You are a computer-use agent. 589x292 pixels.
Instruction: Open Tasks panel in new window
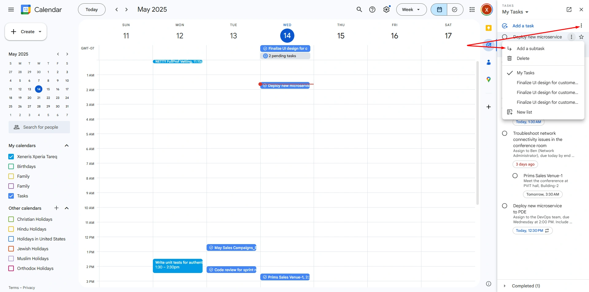569,10
